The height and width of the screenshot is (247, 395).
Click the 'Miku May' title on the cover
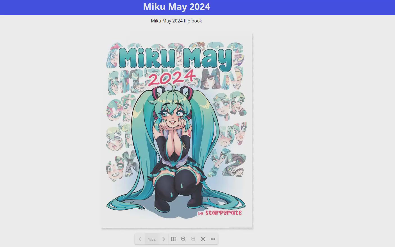tap(176, 58)
